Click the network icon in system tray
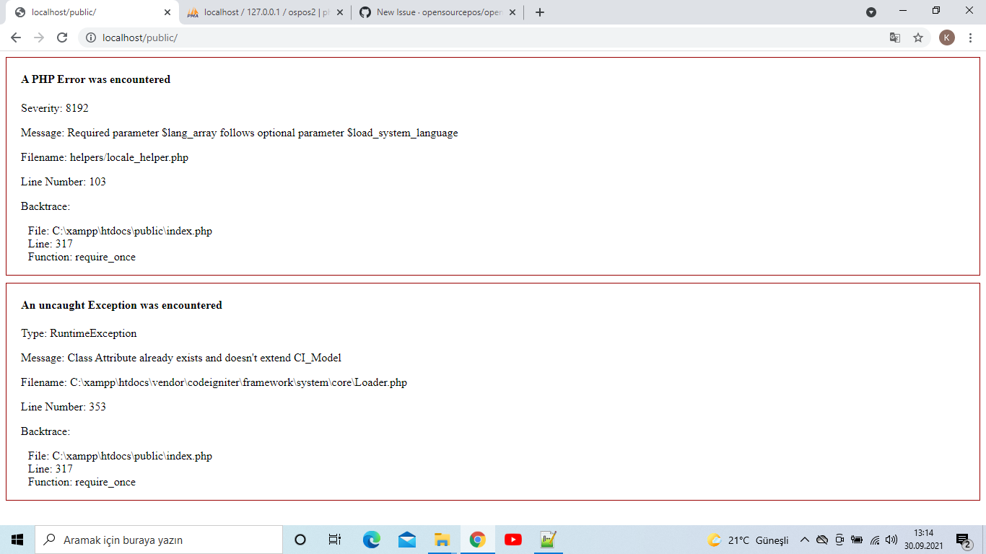 873,539
